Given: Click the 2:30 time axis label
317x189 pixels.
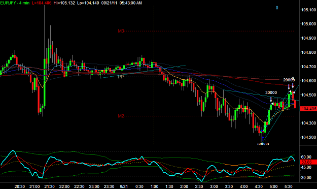Looking at the screenshot, I should [199, 186].
